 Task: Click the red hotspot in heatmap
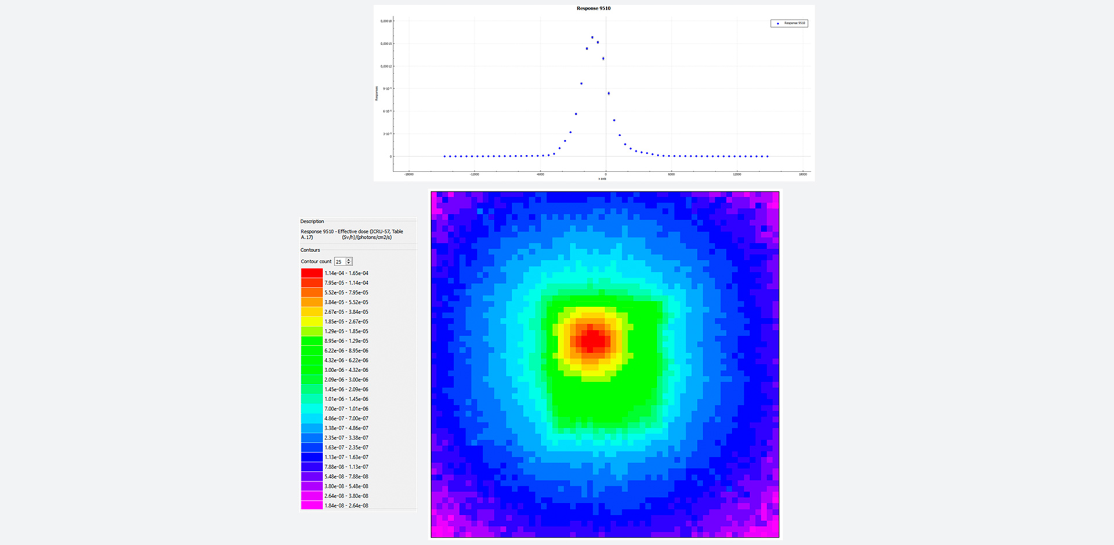click(593, 340)
